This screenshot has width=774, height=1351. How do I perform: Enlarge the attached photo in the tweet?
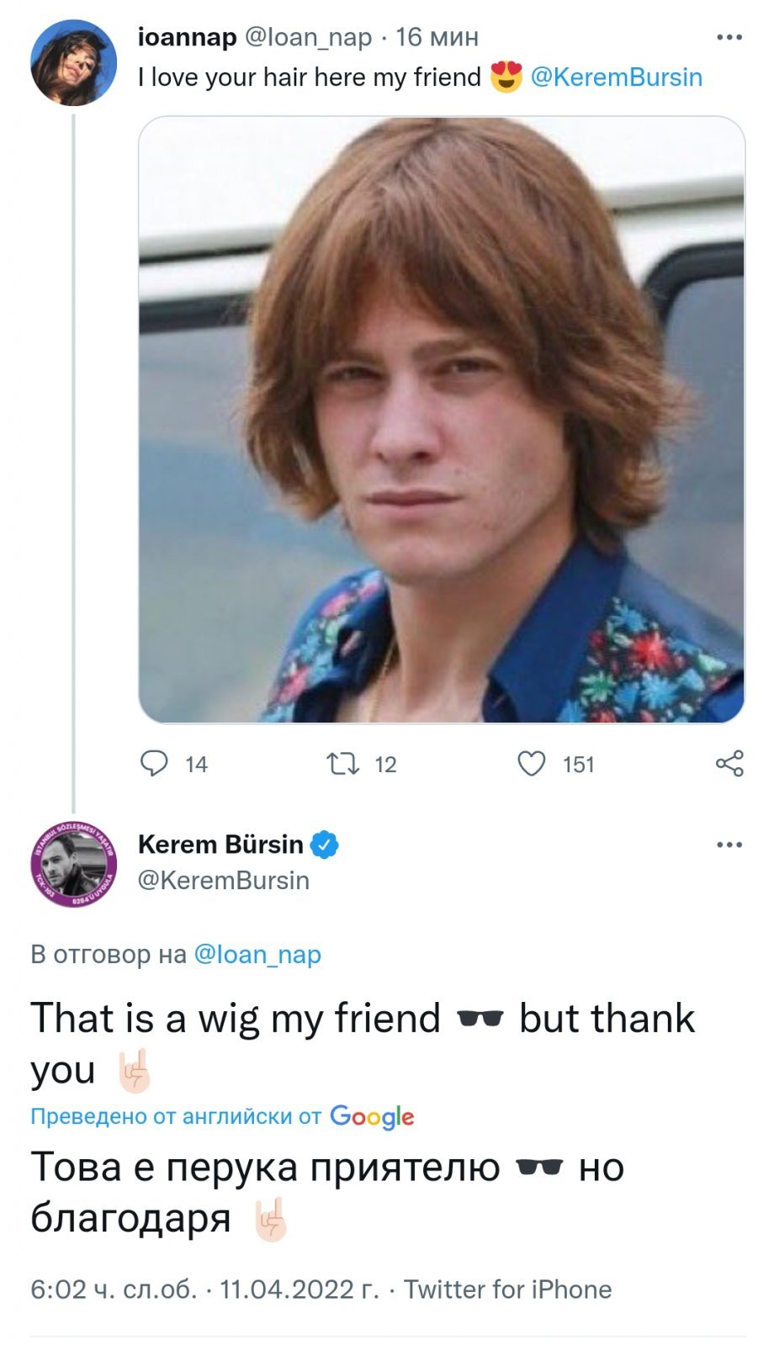441,419
